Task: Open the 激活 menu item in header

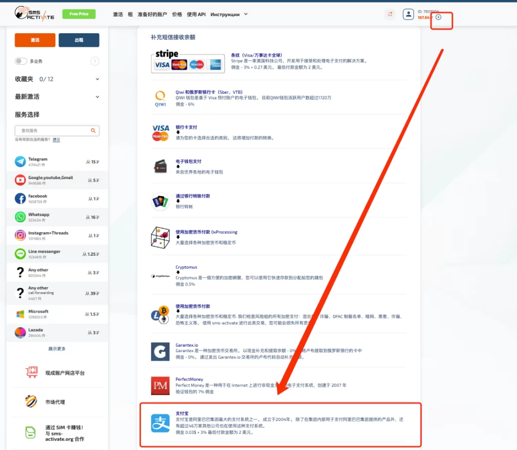Action: tap(118, 14)
